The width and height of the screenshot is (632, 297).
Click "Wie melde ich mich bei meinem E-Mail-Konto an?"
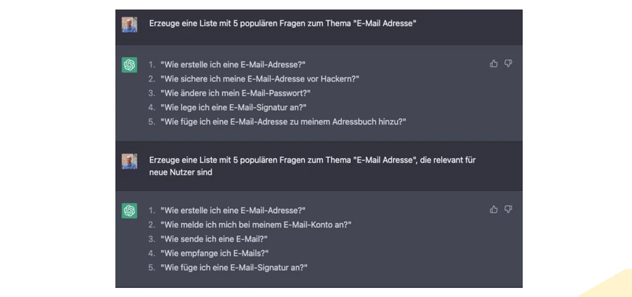tap(255, 224)
